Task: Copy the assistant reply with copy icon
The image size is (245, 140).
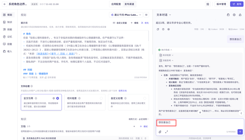Action: point(158,29)
